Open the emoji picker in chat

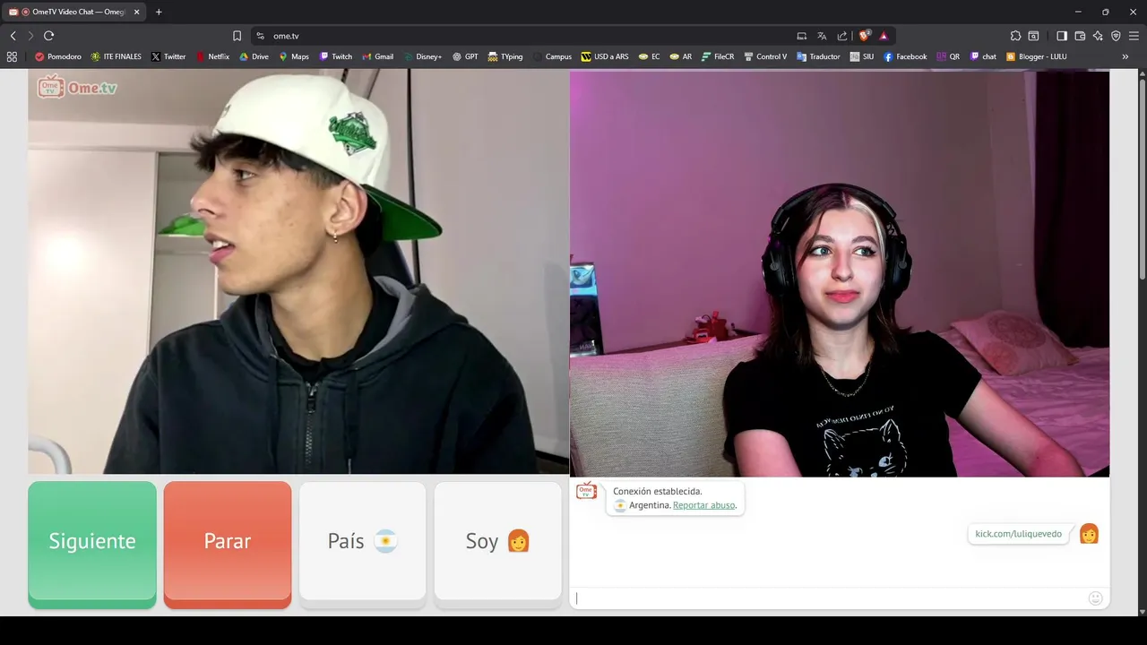point(1095,598)
